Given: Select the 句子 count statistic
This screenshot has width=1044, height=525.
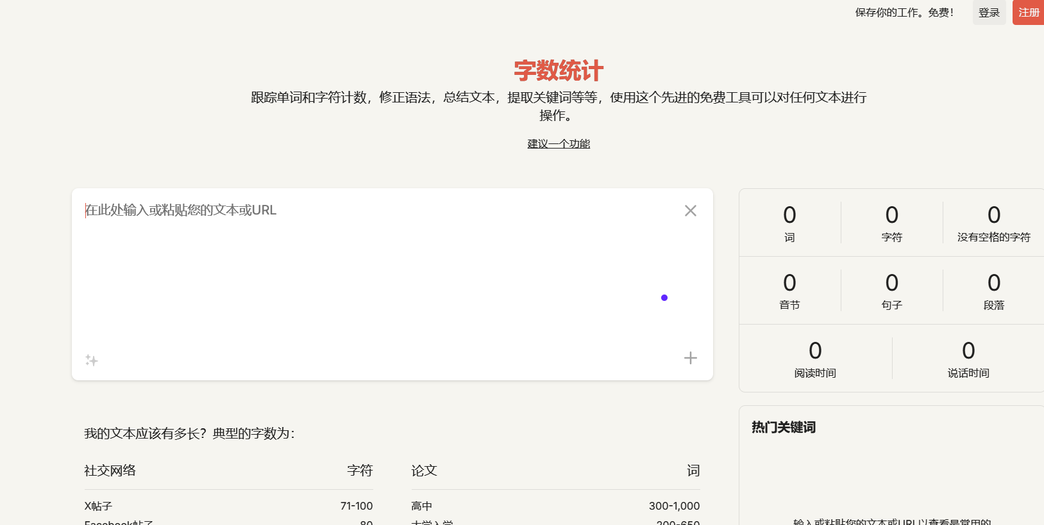Looking at the screenshot, I should click(891, 291).
